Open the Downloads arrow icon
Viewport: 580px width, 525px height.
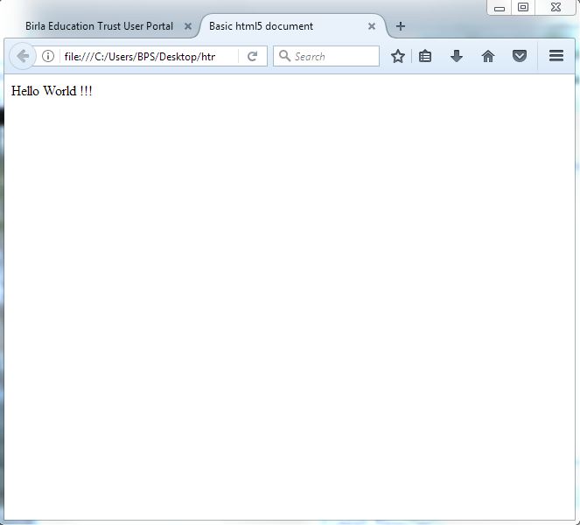(x=457, y=56)
